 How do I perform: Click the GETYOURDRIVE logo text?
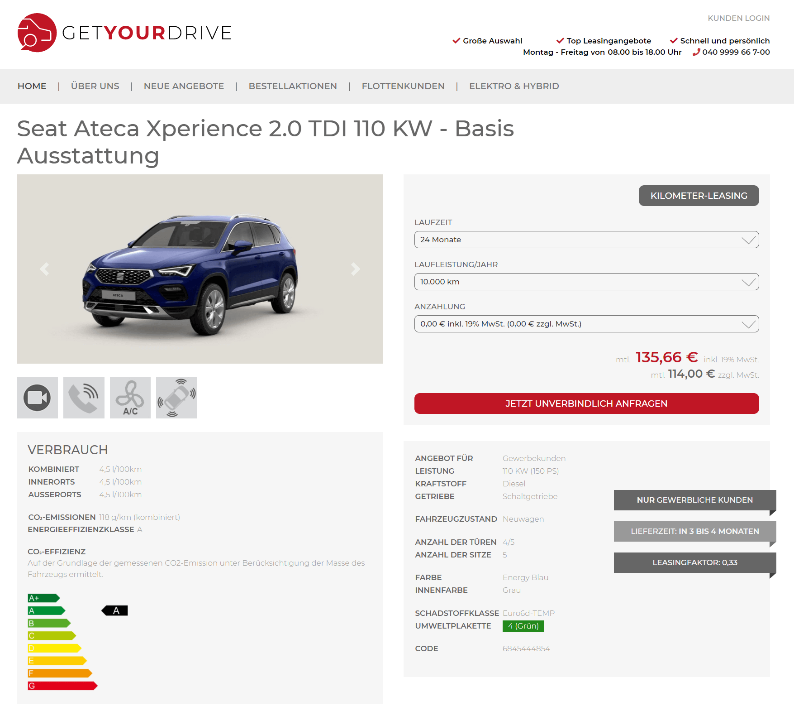click(147, 33)
